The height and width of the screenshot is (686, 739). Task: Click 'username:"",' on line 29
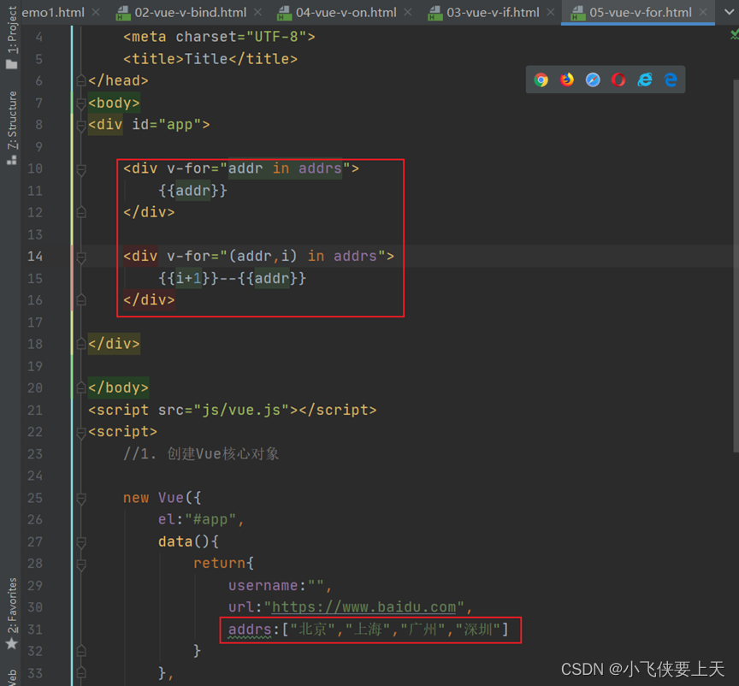coord(281,586)
